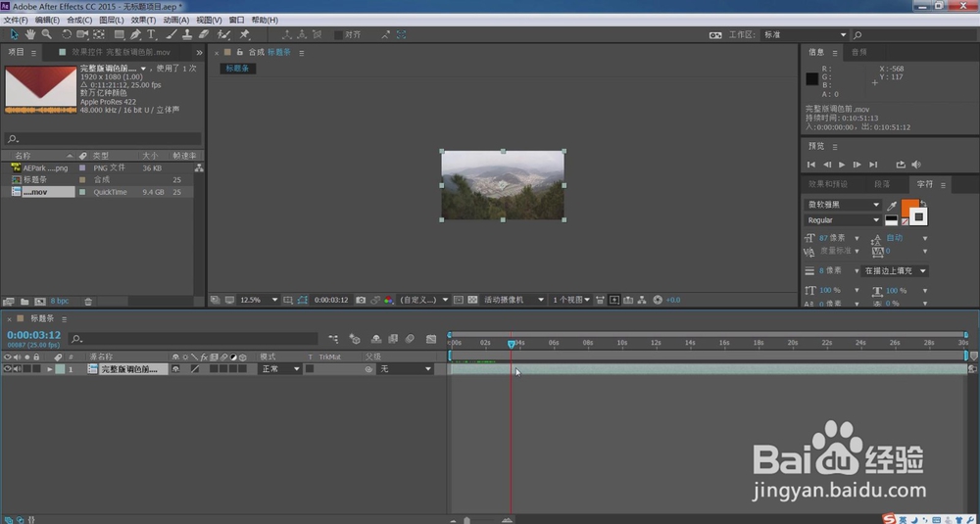Viewport: 980px width, 524px height.
Task: Select the Hand tool
Action: point(30,34)
